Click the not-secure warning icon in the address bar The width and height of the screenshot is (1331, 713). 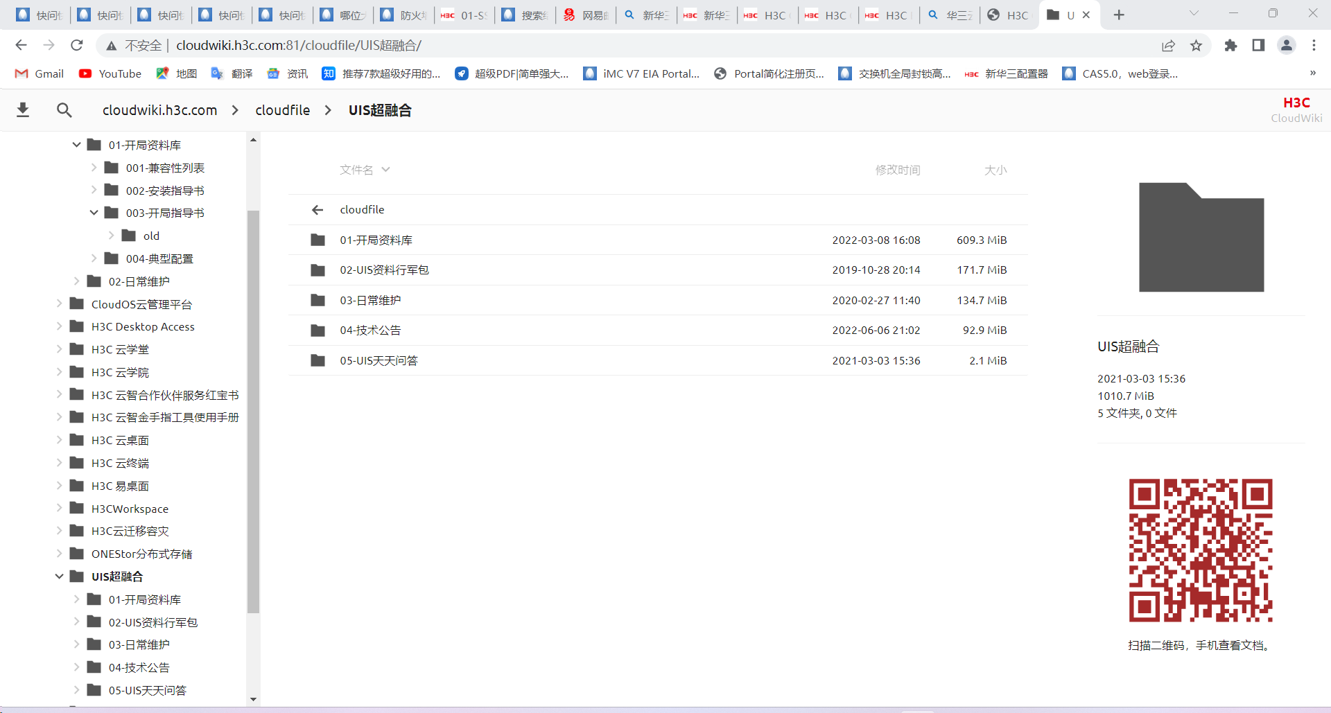(111, 45)
